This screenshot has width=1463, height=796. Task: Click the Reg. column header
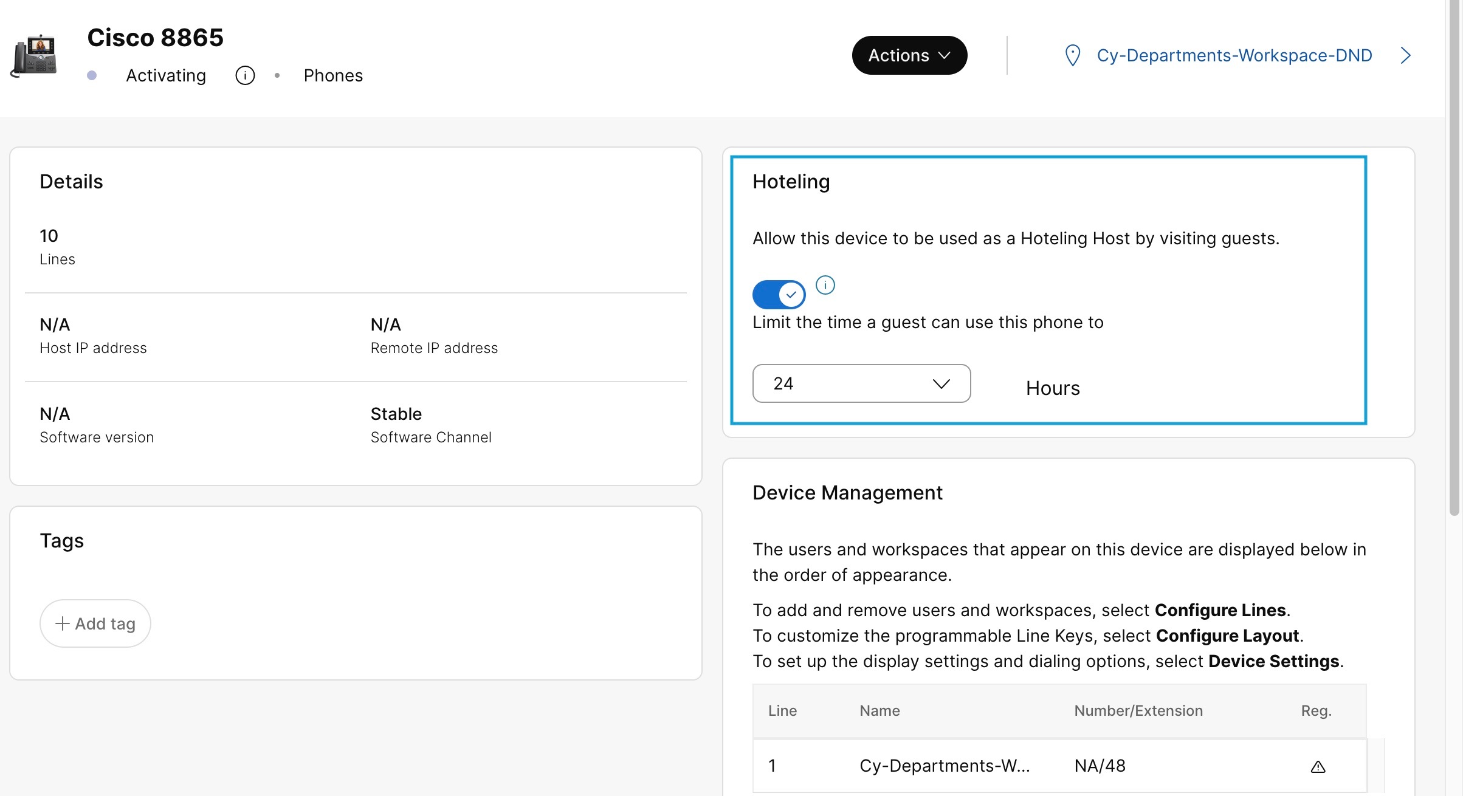pos(1316,710)
